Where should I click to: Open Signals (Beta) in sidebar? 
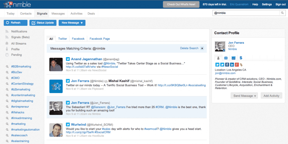point(20,37)
